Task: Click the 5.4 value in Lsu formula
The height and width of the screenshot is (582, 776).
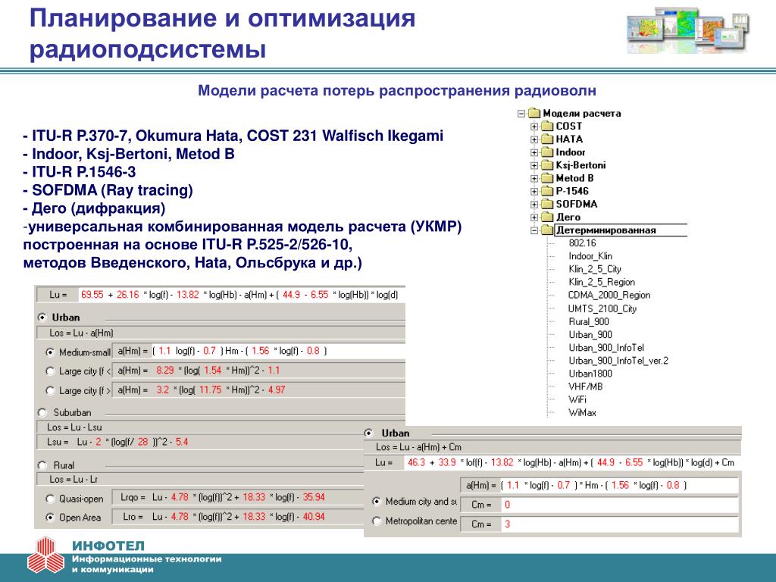Action: 182,442
